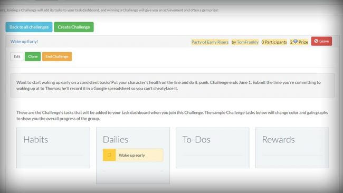Click the To-Dos column header
This screenshot has height=193, width=343.
[196, 139]
